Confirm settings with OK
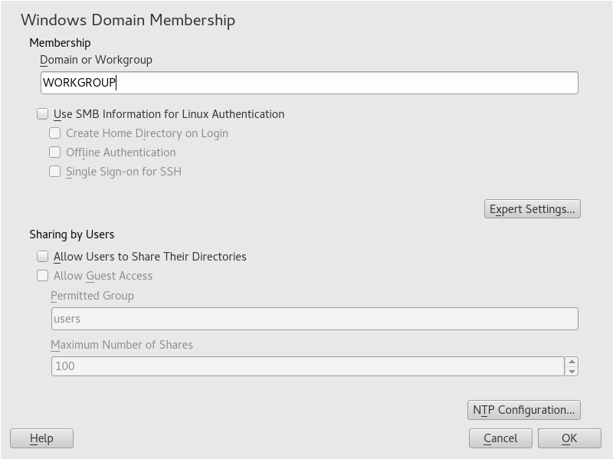The image size is (613, 459). pyautogui.click(x=569, y=438)
